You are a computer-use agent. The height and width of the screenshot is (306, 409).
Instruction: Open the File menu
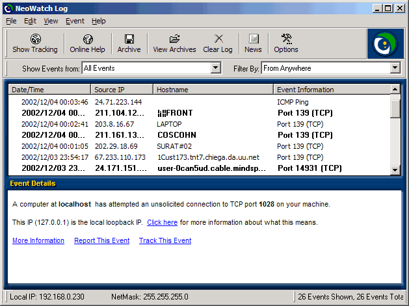[x=12, y=21]
